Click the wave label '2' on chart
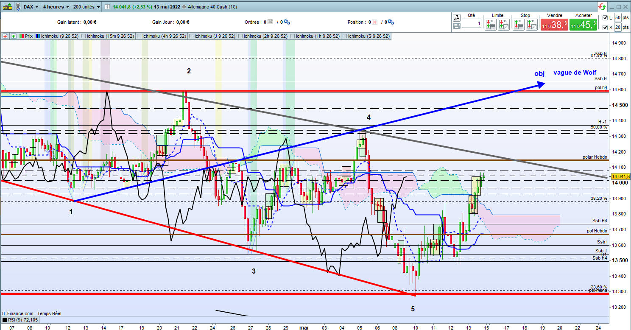The image size is (631, 330). tap(189, 71)
